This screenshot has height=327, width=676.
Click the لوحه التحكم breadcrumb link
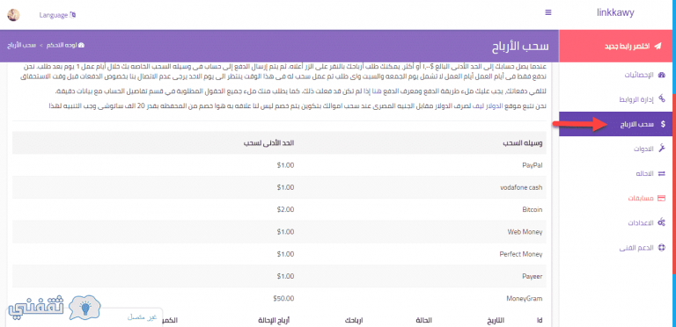pos(65,45)
